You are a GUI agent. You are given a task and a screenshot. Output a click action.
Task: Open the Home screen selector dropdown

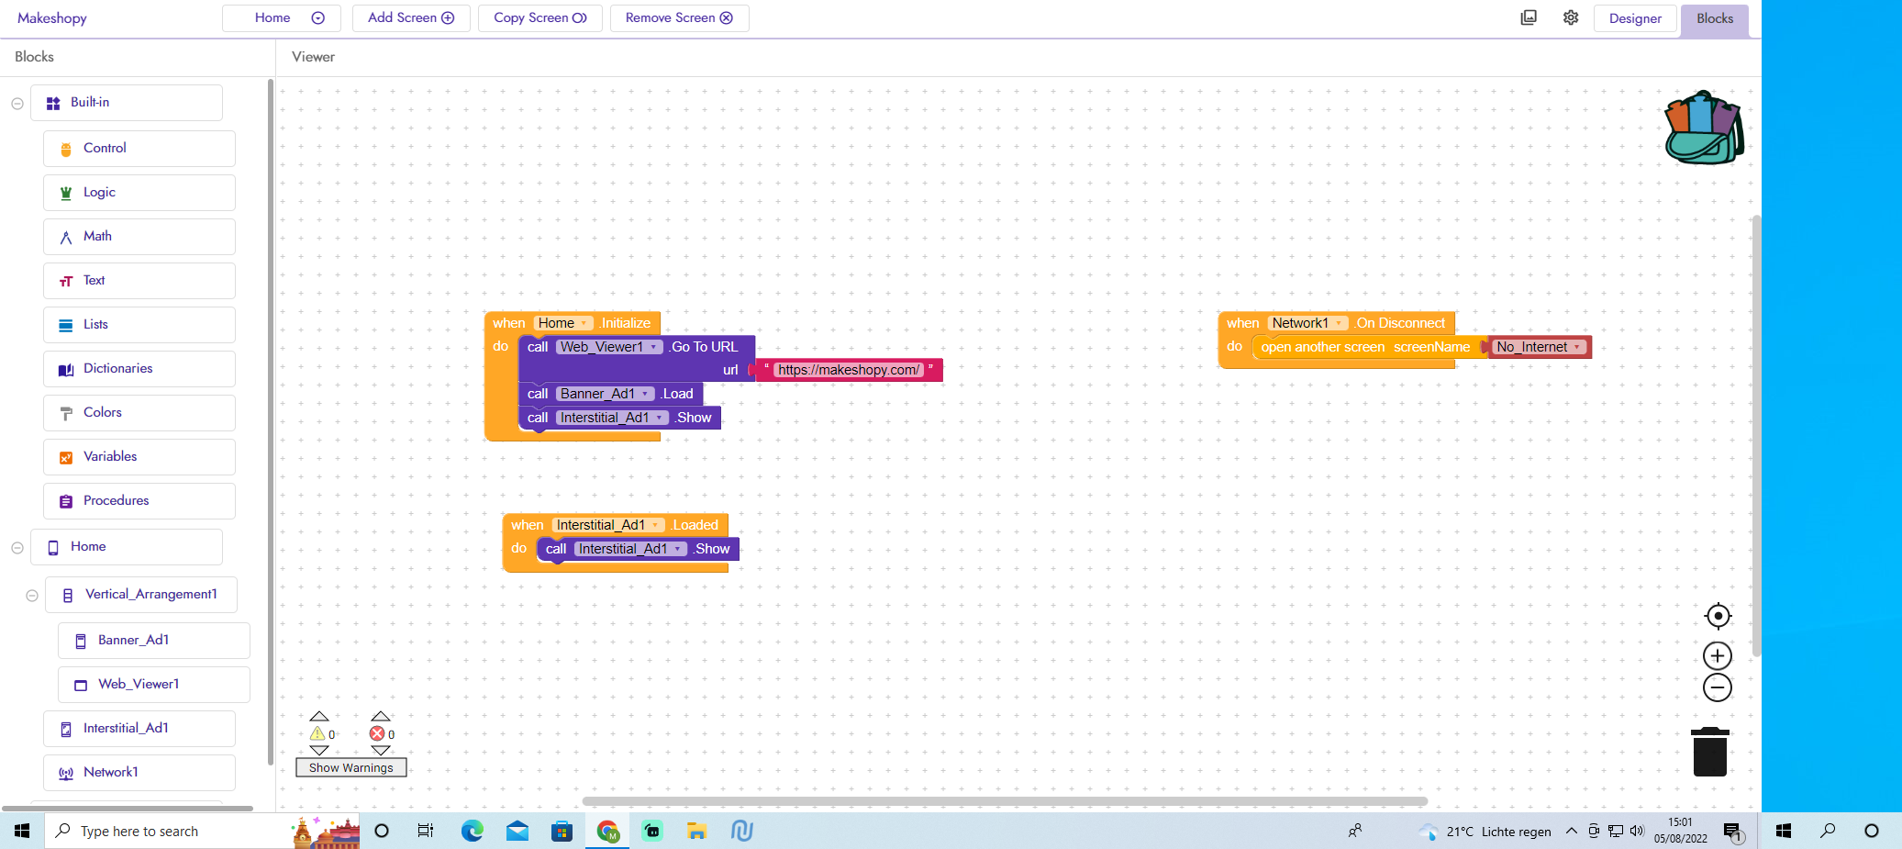[x=282, y=18]
